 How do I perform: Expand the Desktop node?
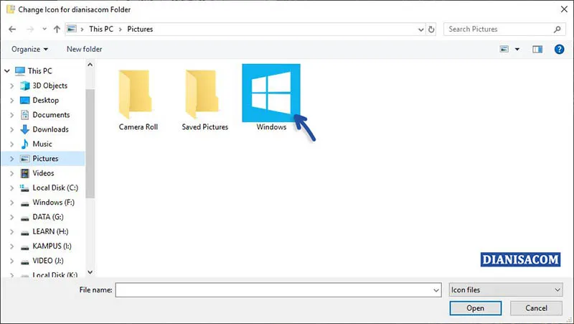tap(11, 101)
